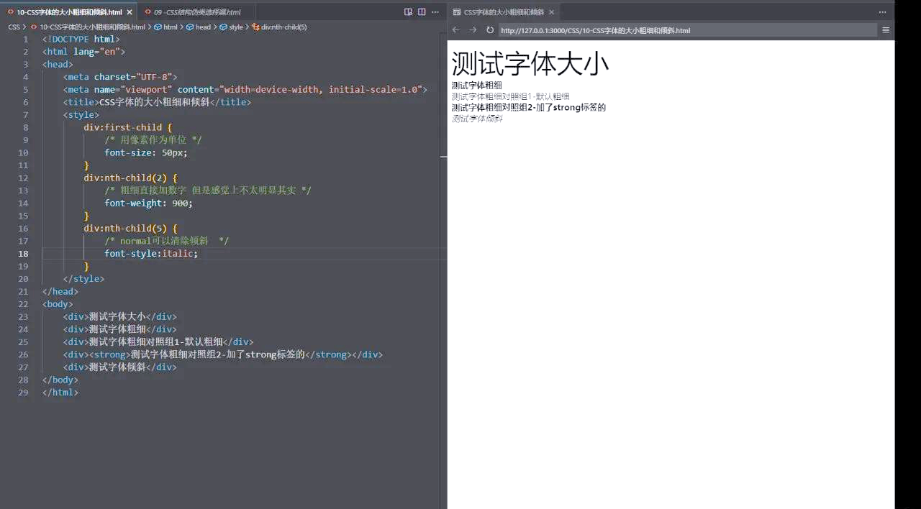Close the CSS preview browser tab

tap(552, 12)
